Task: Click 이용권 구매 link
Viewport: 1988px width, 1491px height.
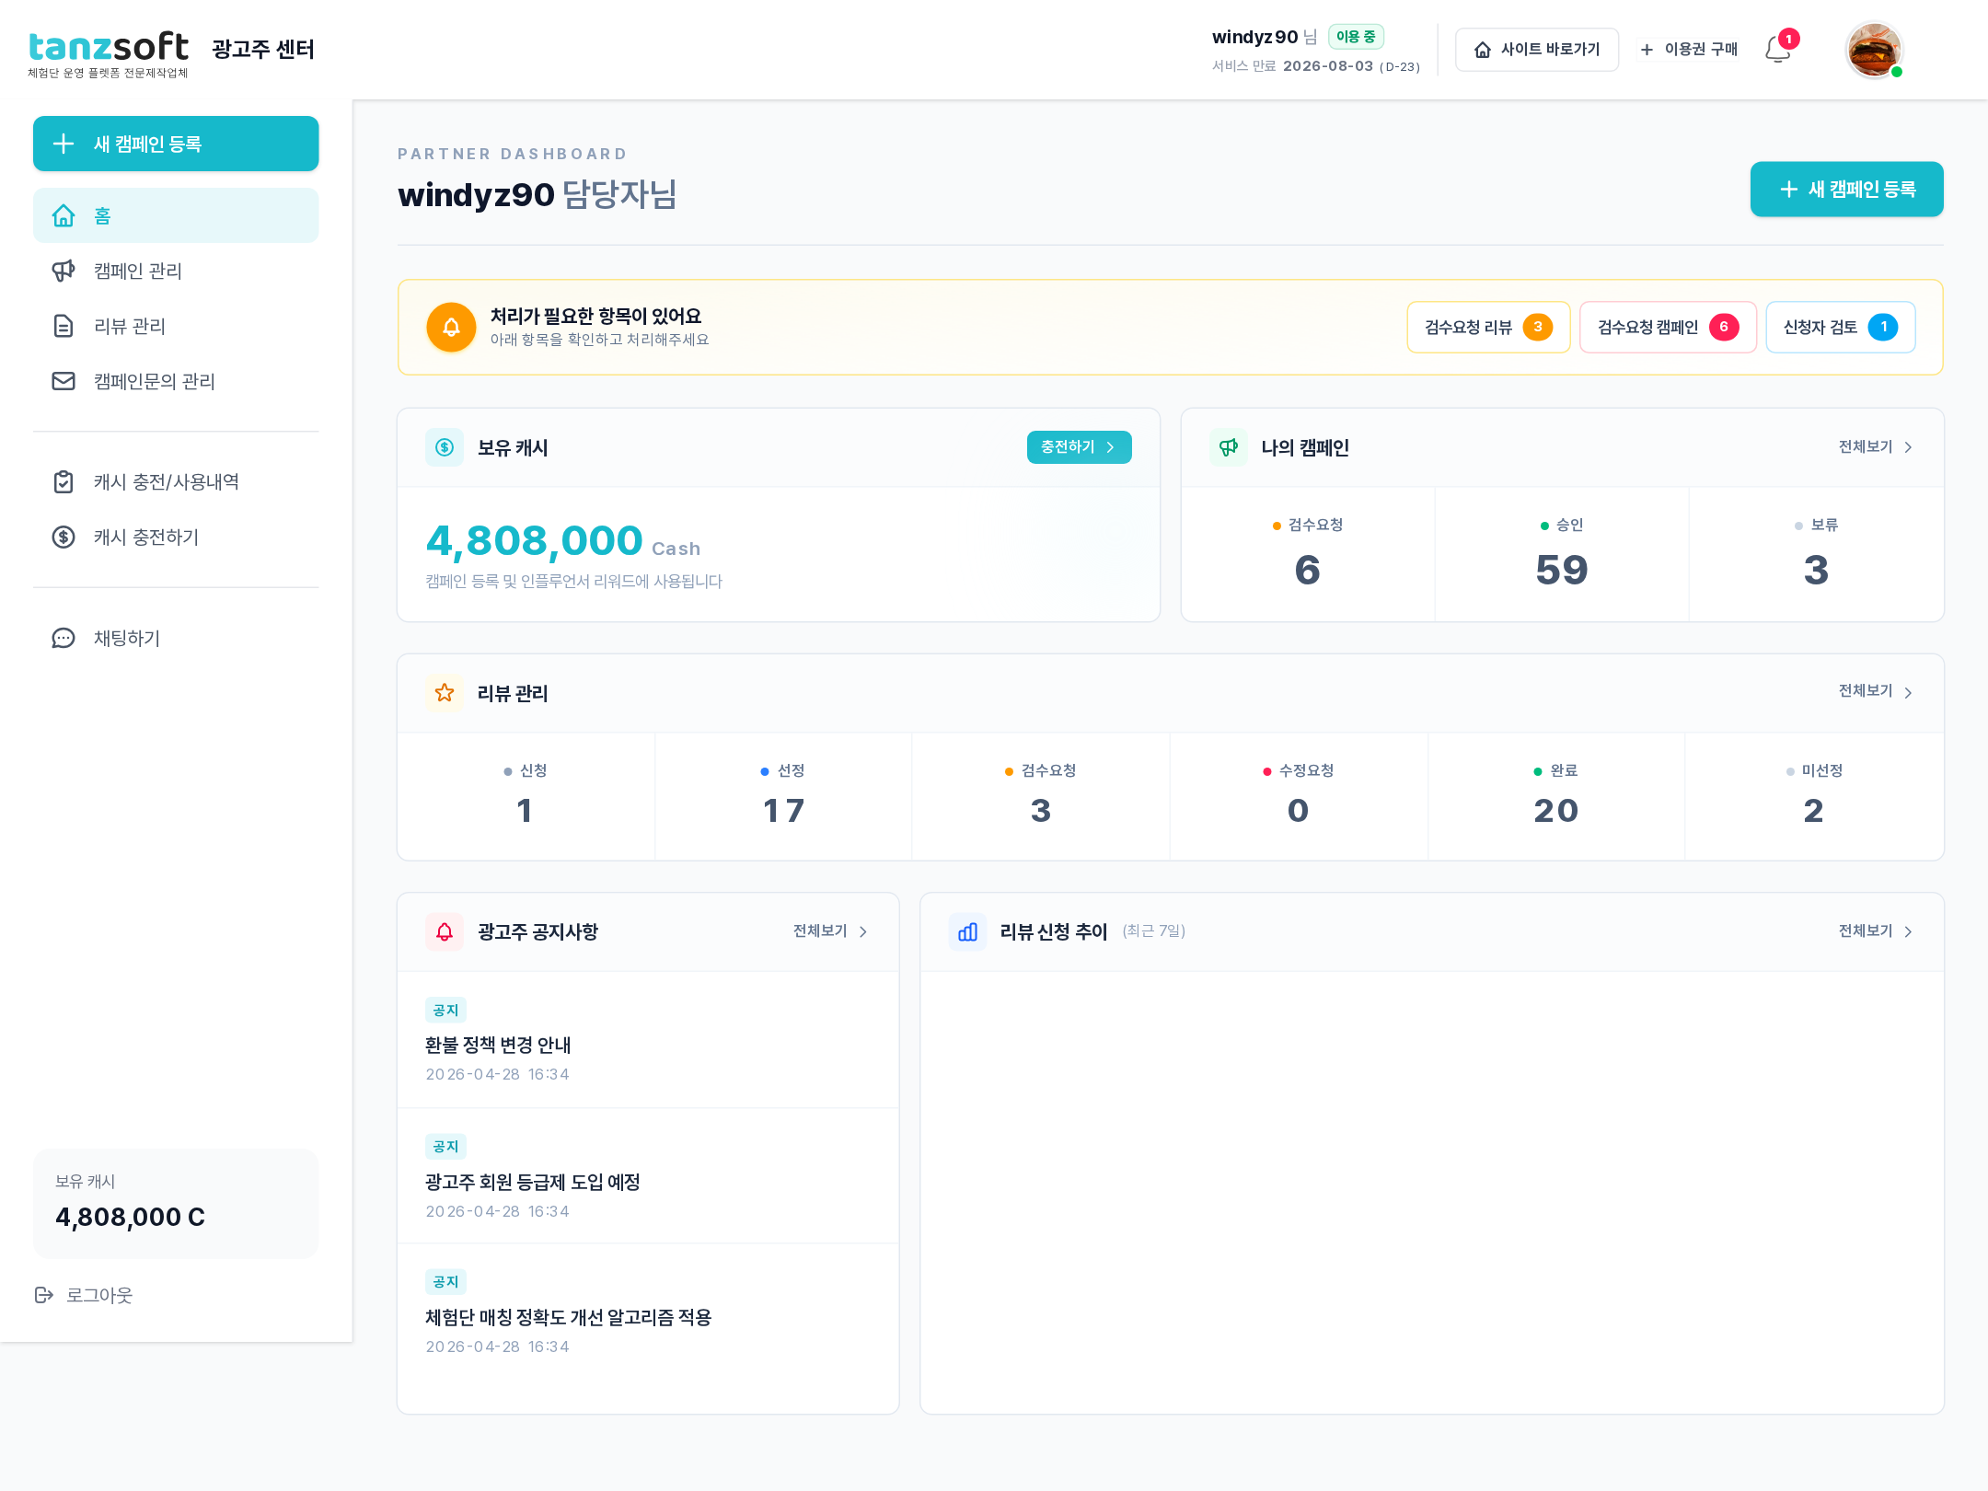Action: pos(1689,50)
